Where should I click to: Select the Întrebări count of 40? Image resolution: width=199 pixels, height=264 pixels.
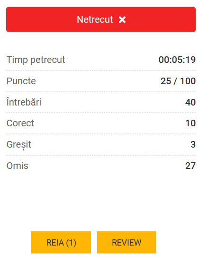(x=190, y=102)
